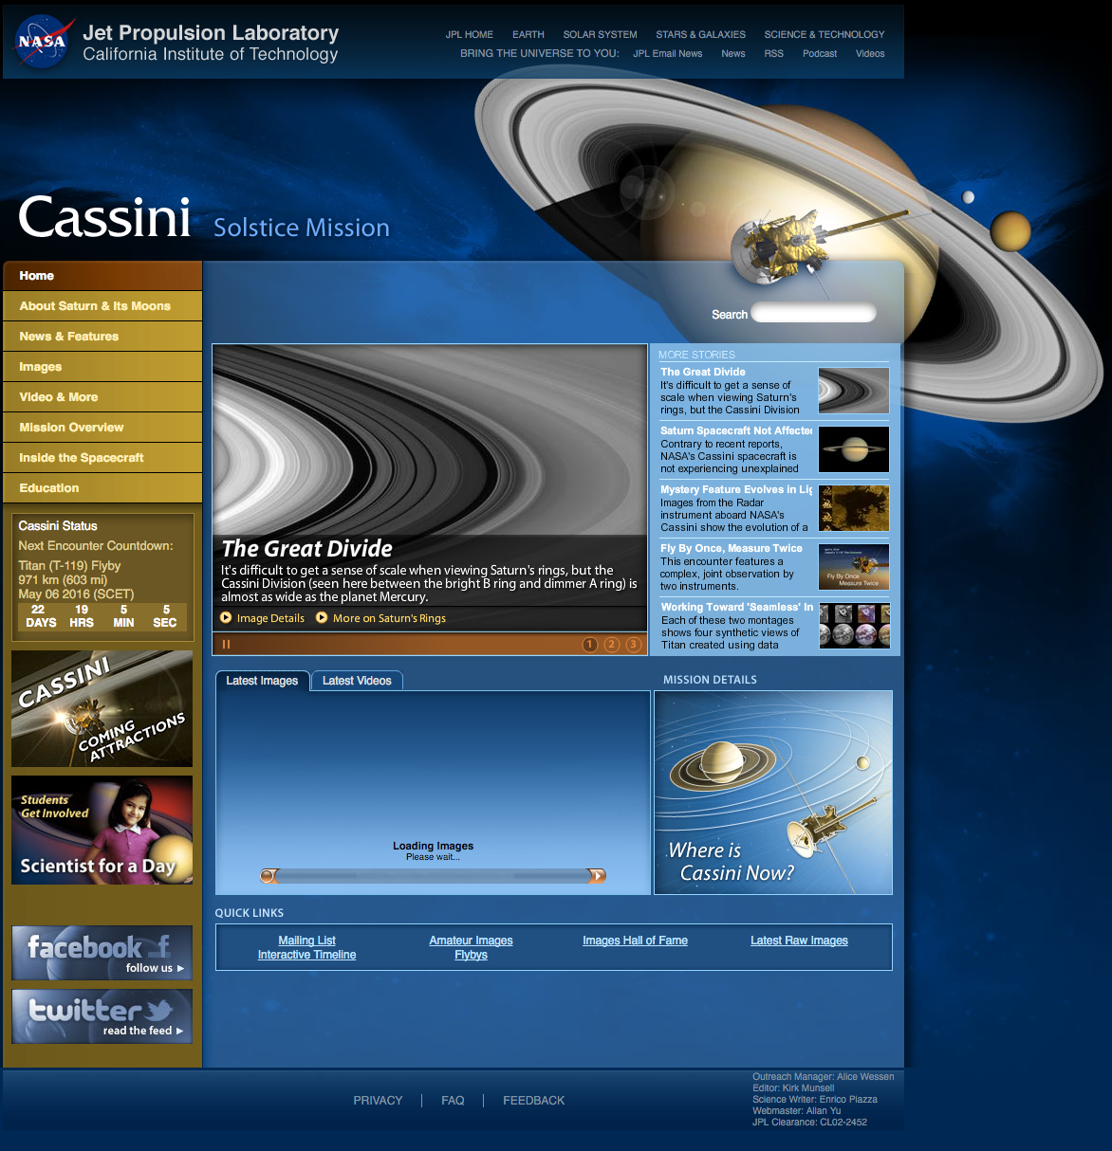The image size is (1112, 1151).
Task: Open Cassini Coming Attractions banner
Action: point(102,708)
